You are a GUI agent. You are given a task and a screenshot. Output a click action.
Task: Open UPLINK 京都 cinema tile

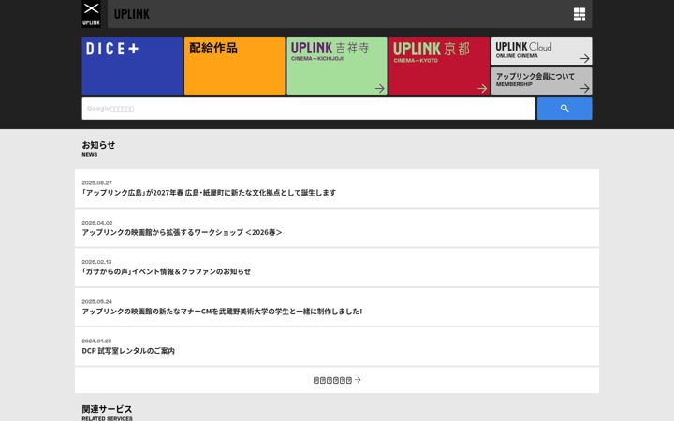pyautogui.click(x=439, y=66)
